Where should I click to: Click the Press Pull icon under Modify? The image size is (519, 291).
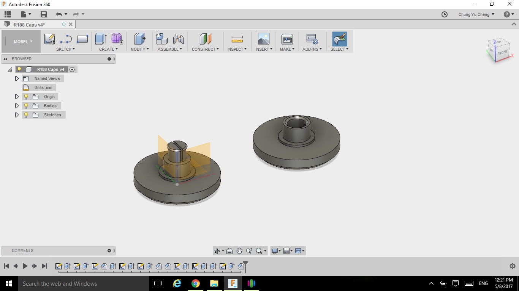click(140, 39)
